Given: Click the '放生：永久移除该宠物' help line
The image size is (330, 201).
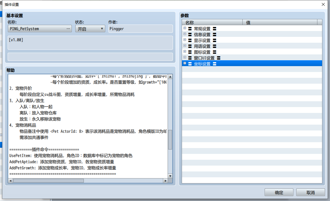Looking at the screenshot, I should coord(40,119).
